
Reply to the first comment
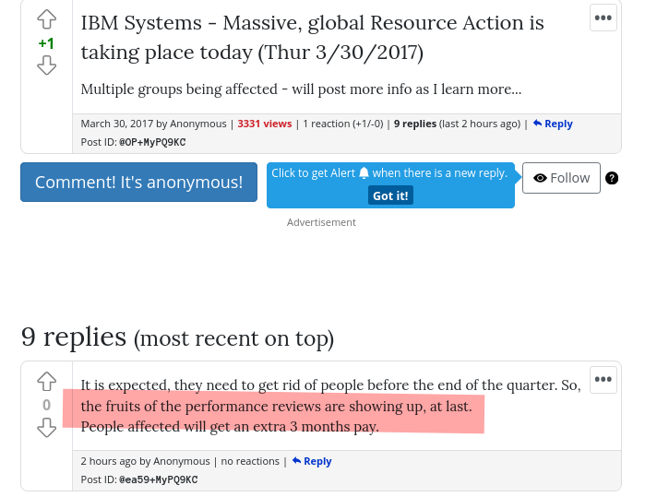coord(312,461)
